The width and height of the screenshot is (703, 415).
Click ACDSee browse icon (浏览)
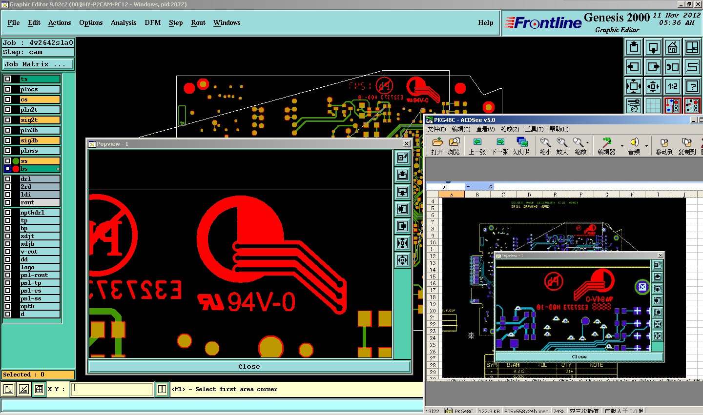tap(454, 146)
